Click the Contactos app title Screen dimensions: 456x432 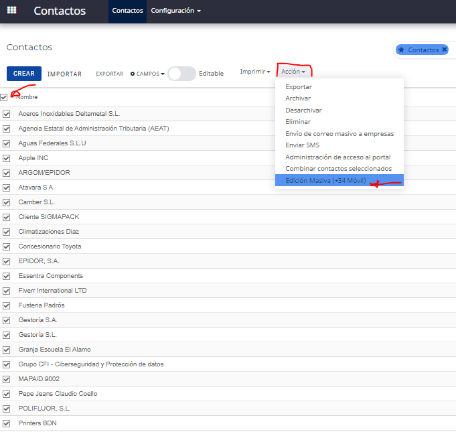click(60, 11)
